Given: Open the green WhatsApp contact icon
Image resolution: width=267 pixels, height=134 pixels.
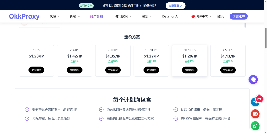Looking at the screenshot, I should (x=255, y=126).
